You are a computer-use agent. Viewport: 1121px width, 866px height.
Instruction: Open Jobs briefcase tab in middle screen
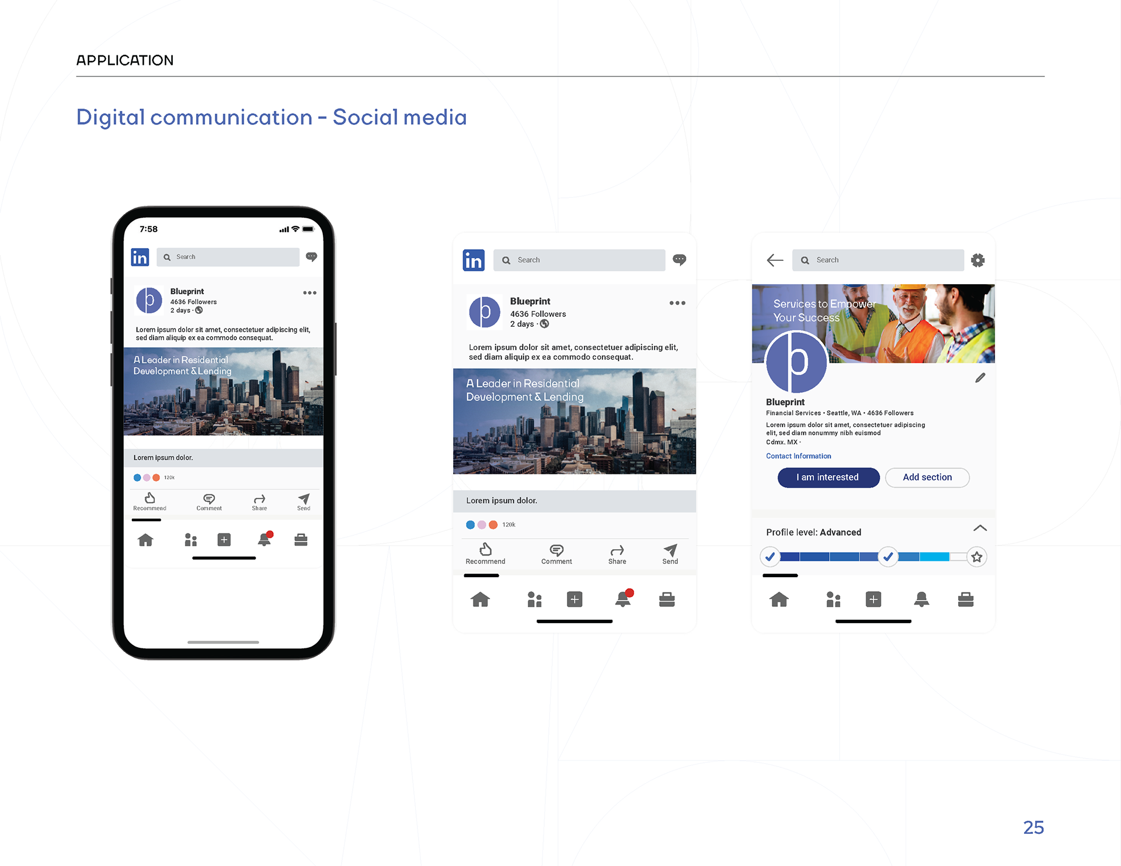667,599
